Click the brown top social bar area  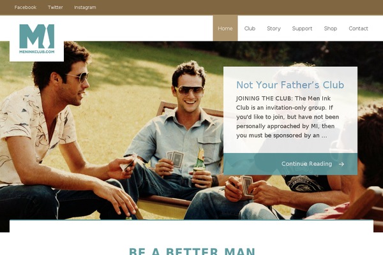coord(239,7)
